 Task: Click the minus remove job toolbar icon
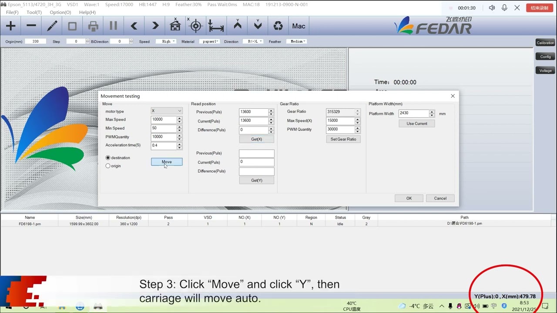click(31, 26)
